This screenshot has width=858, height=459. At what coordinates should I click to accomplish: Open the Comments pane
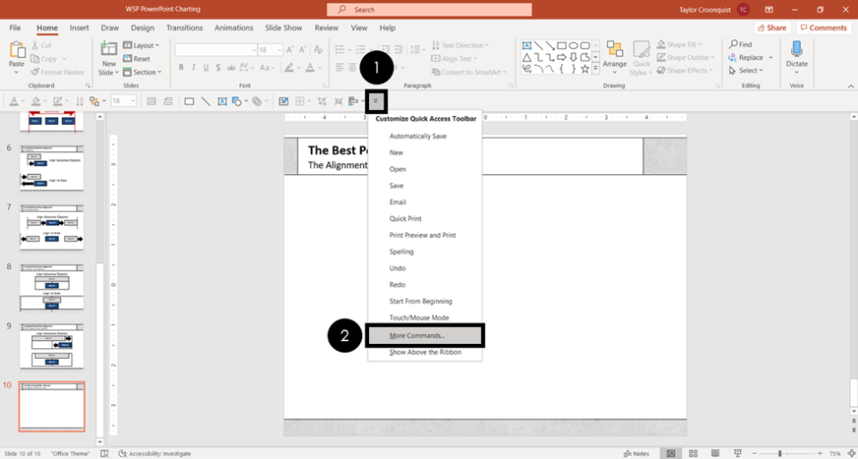click(824, 28)
